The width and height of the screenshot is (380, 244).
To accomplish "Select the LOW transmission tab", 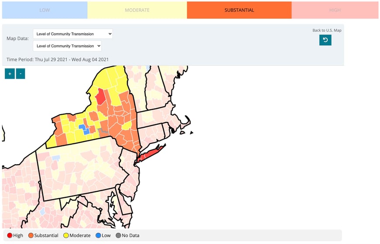I will point(45,10).
